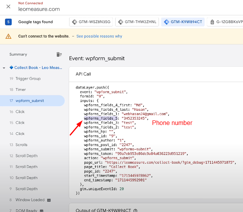Click the wpforms_fields_4_last value "Hasan"

click(139, 110)
